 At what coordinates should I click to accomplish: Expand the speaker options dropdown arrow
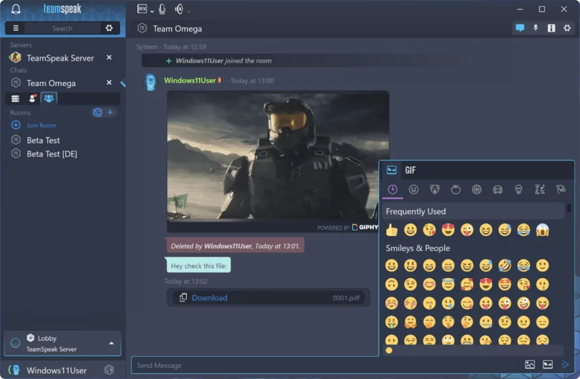pos(189,11)
